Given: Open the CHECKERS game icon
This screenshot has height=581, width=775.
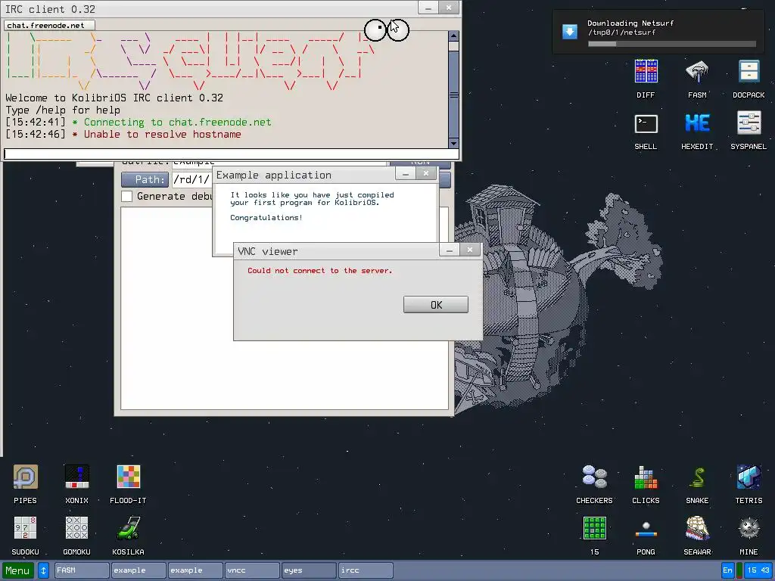Looking at the screenshot, I should pos(594,477).
